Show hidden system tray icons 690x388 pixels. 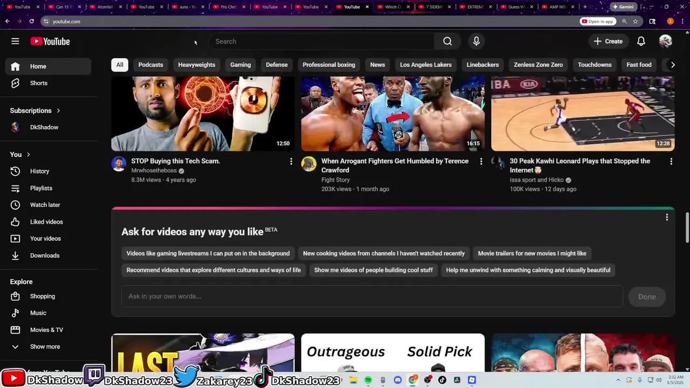(618, 380)
